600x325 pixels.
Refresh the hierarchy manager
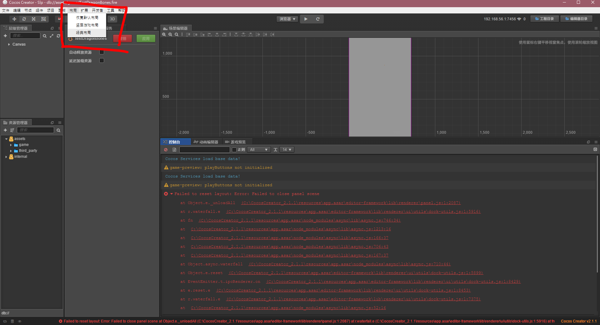pos(58,36)
